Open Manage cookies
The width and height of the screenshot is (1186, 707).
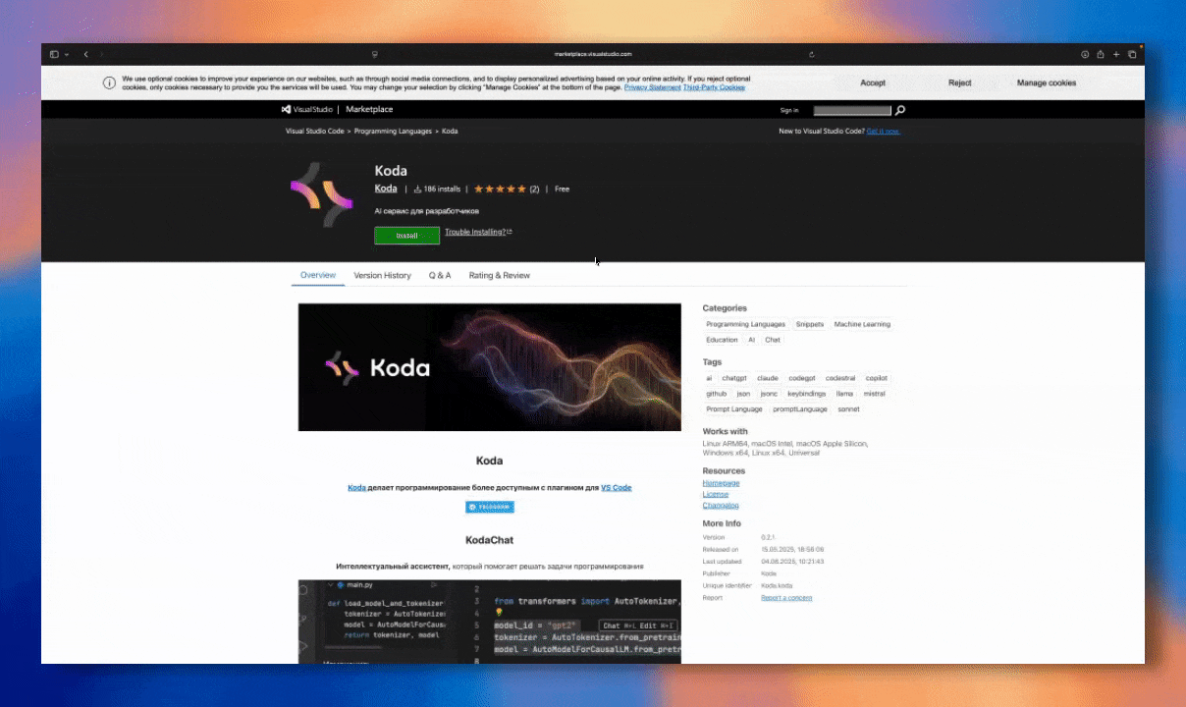[x=1047, y=82]
